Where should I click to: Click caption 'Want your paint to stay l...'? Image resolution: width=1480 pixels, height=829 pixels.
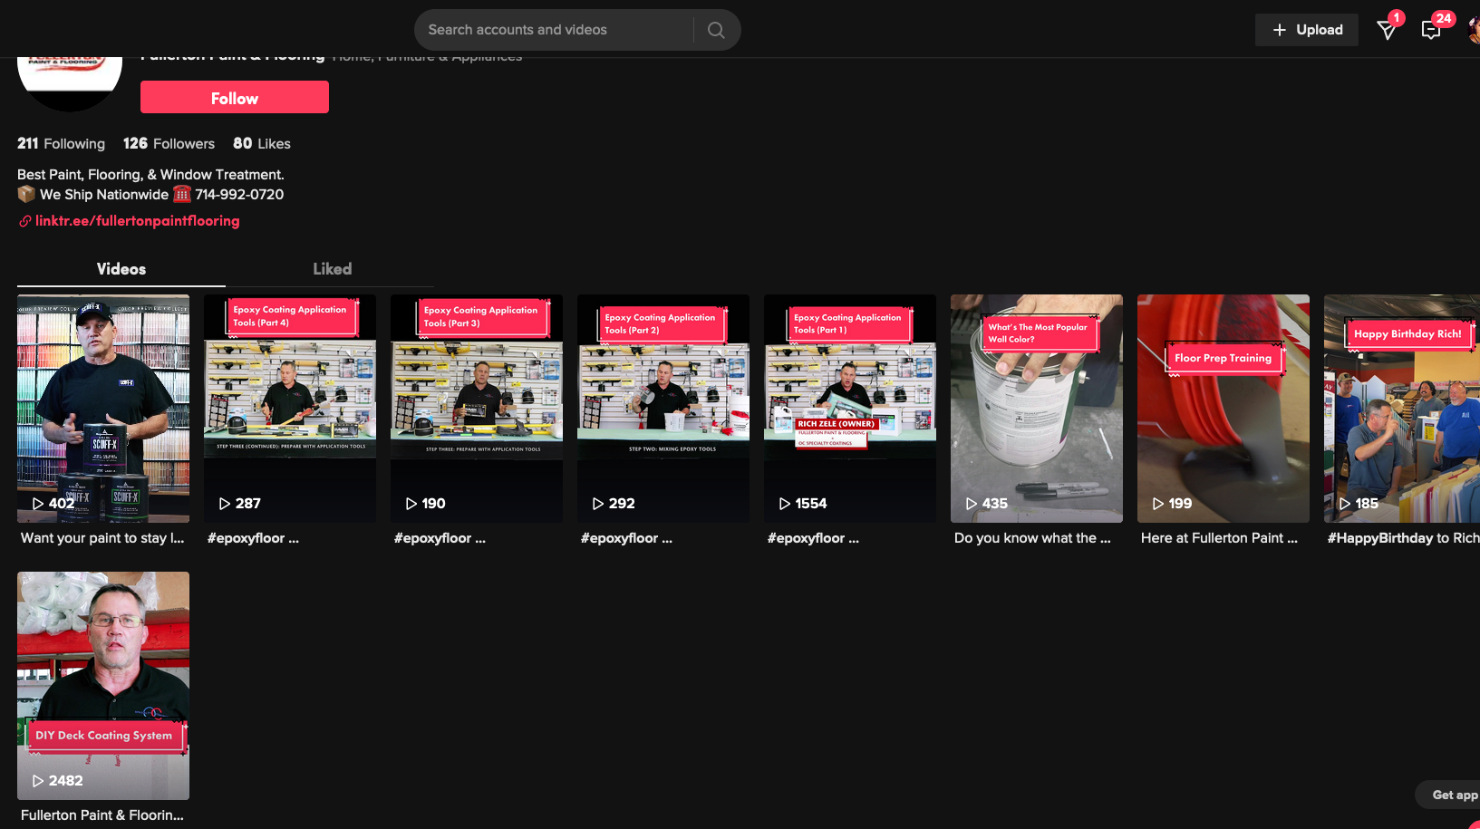(102, 538)
